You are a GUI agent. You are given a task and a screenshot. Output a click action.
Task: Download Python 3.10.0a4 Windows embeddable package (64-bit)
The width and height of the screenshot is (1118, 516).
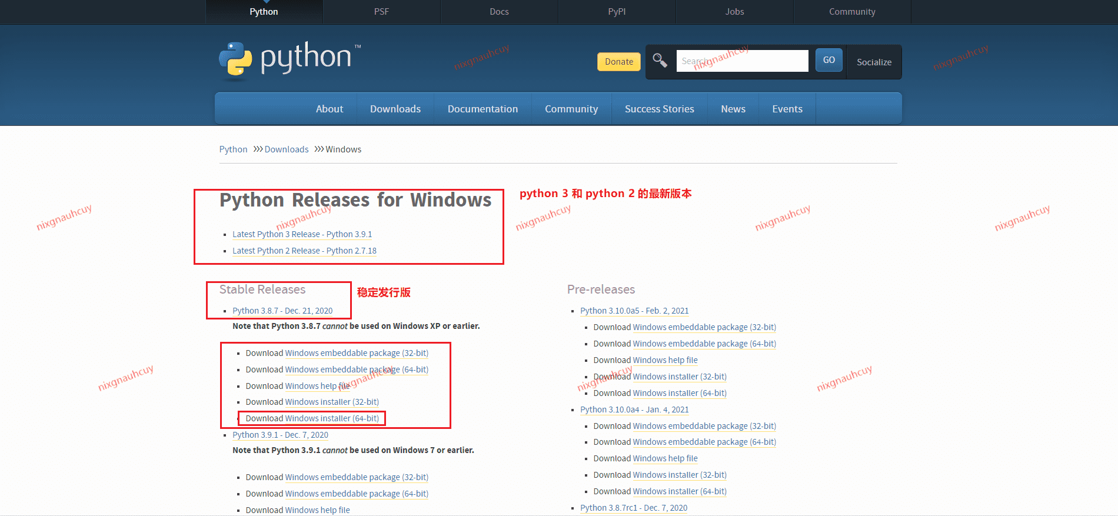coord(704,442)
